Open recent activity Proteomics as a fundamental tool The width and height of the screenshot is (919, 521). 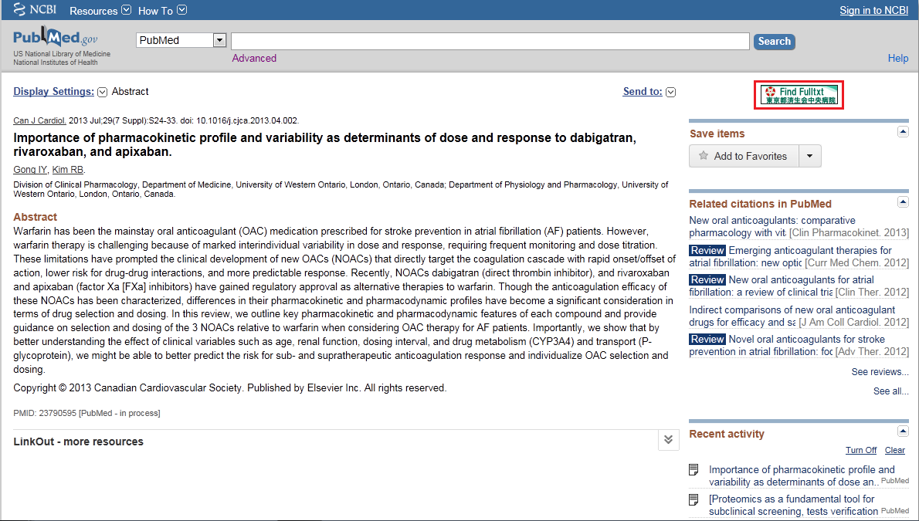tap(794, 505)
